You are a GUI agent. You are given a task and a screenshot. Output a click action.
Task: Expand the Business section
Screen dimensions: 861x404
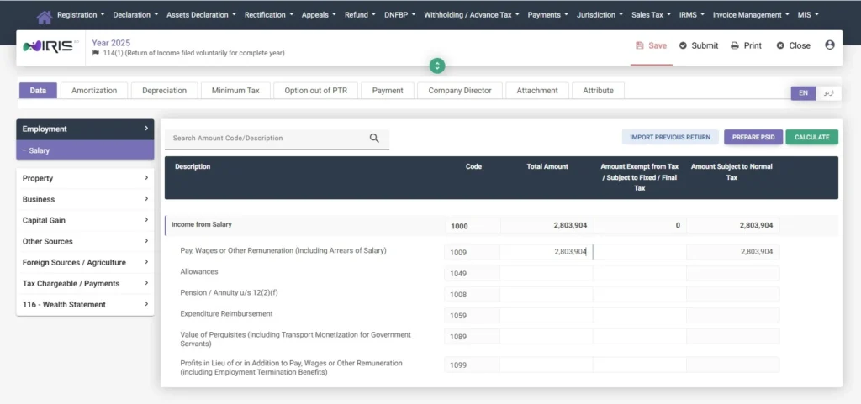(x=85, y=200)
